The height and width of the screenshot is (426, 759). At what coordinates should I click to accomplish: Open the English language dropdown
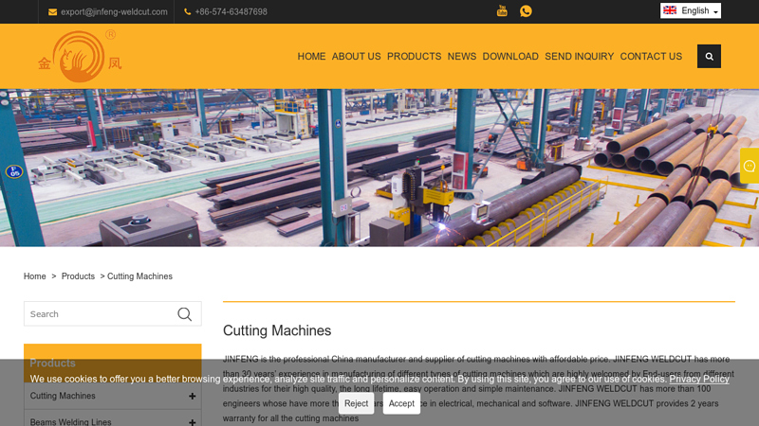pos(691,10)
